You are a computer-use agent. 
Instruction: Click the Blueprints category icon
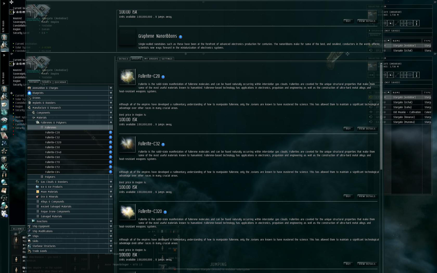pos(29,93)
